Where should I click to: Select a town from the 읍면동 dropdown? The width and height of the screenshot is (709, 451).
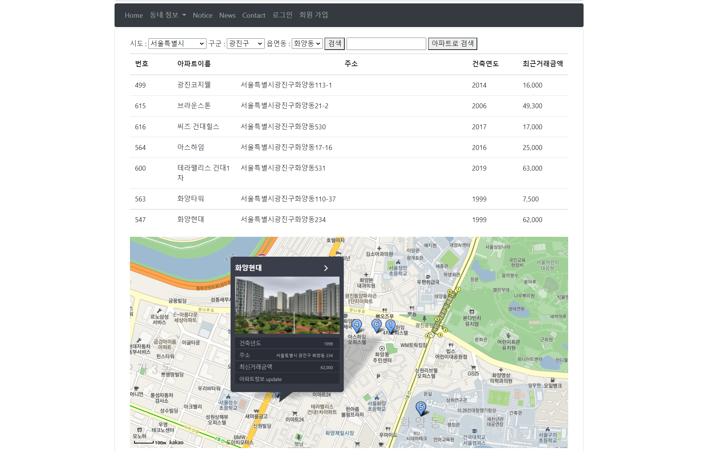[x=307, y=43]
